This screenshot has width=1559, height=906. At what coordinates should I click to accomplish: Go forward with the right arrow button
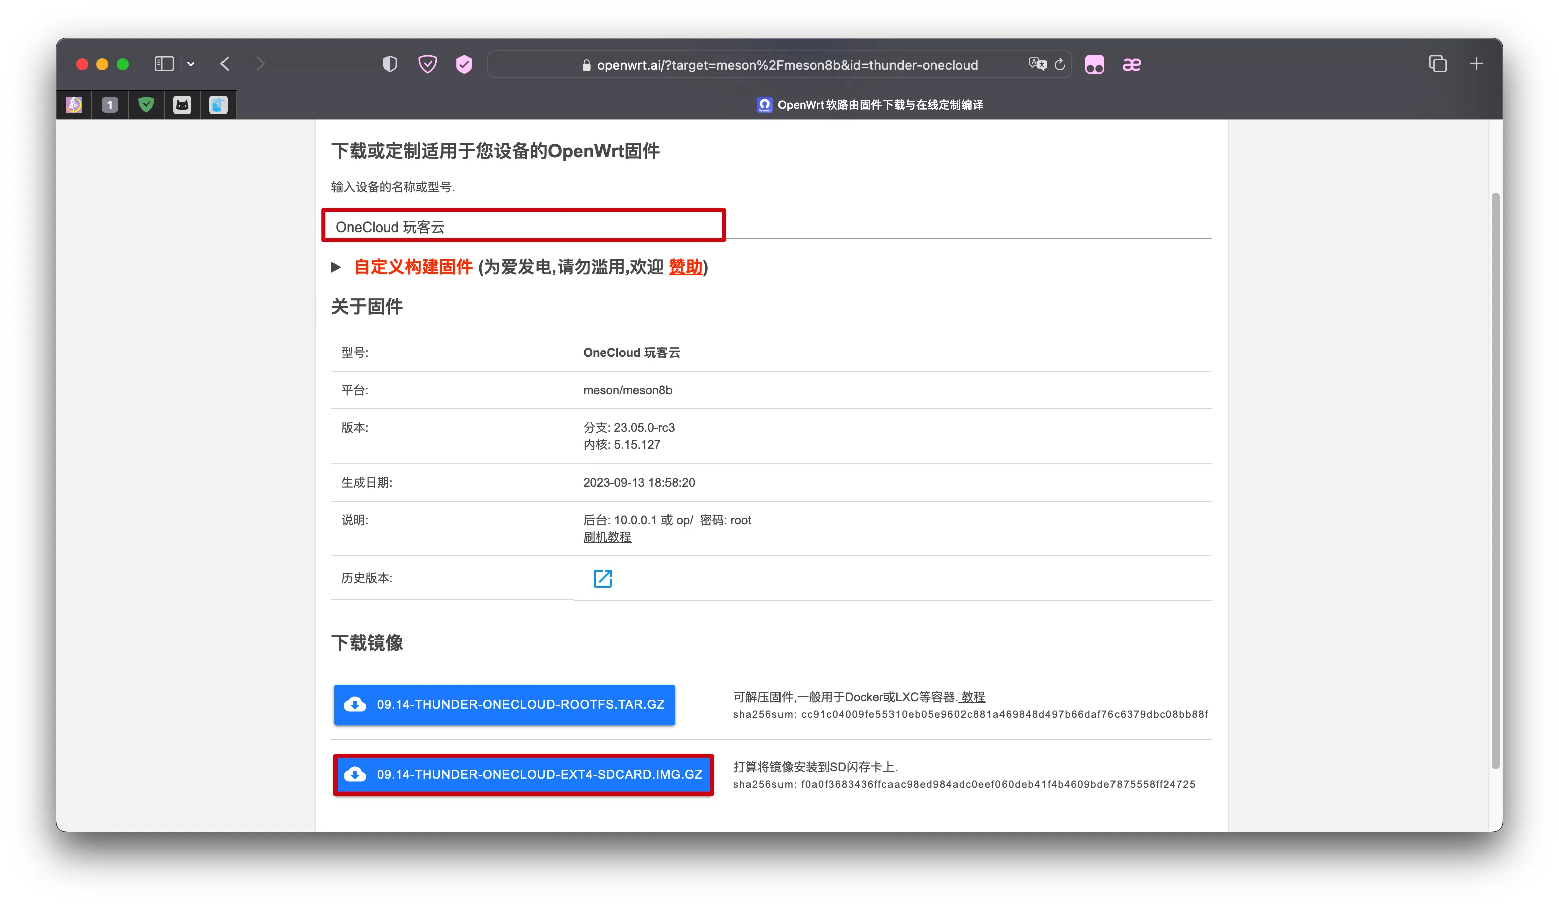click(261, 64)
